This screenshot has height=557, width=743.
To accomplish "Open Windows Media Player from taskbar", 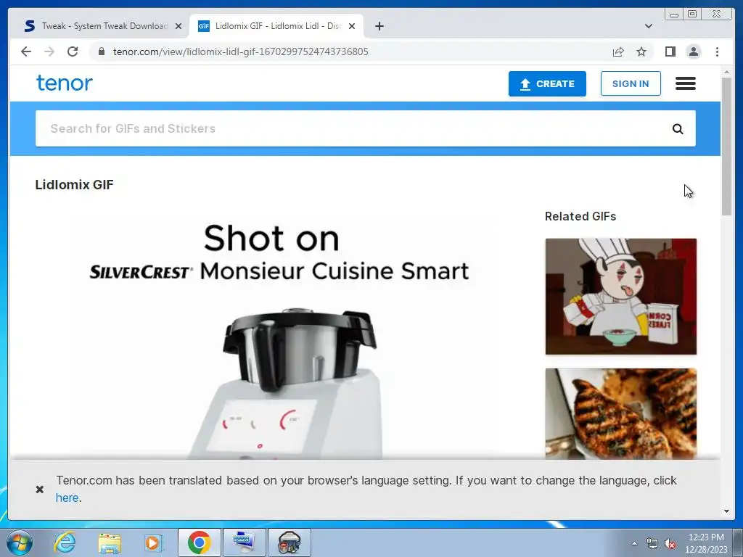I will [x=154, y=542].
